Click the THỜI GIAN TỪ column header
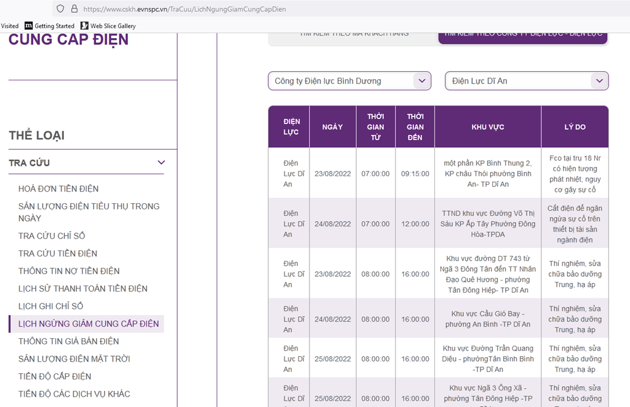630x407 pixels. [x=375, y=126]
